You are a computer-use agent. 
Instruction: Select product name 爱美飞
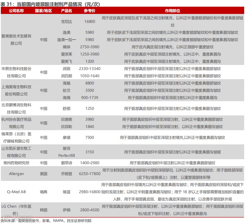67,61
